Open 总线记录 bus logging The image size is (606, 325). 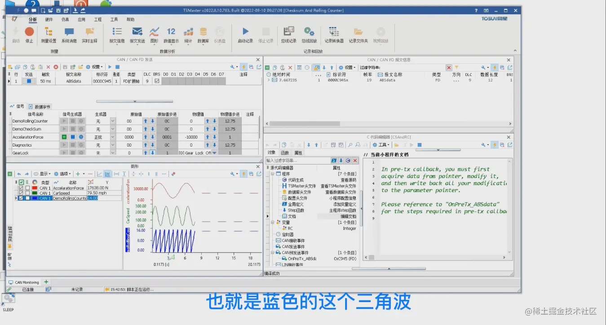[288, 34]
